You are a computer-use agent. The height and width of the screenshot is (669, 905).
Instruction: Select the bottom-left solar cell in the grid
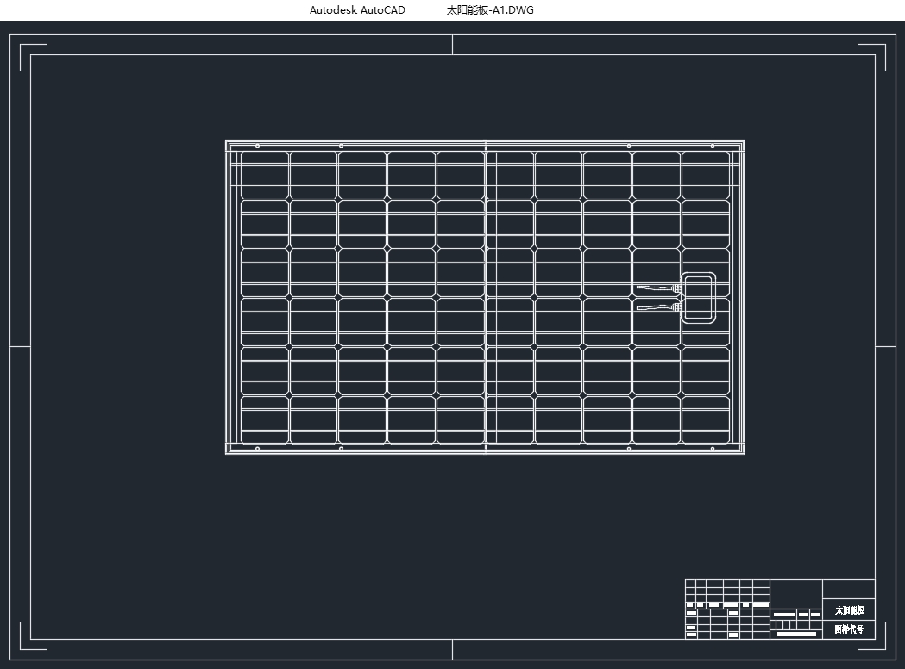point(264,420)
